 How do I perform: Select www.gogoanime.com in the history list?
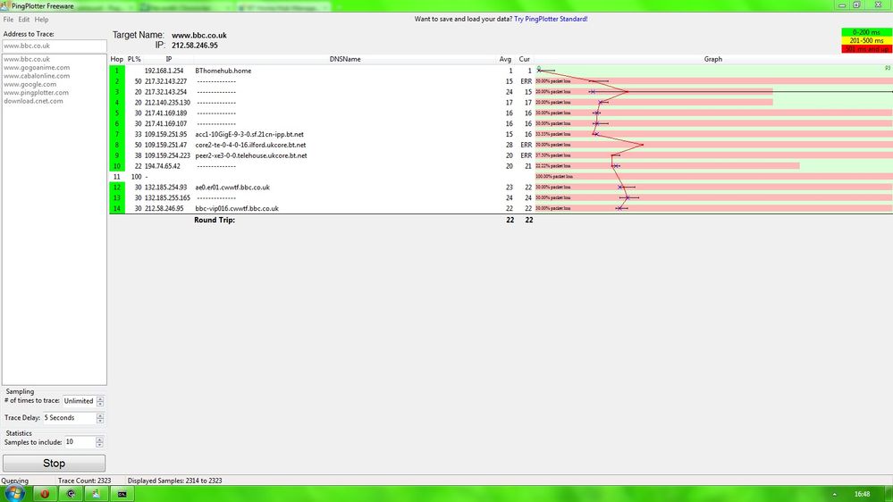[x=37, y=68]
